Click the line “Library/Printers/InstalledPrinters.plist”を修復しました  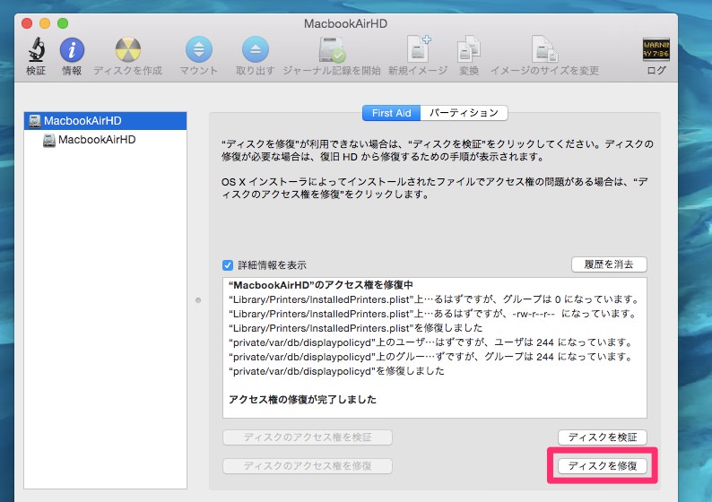pos(355,328)
